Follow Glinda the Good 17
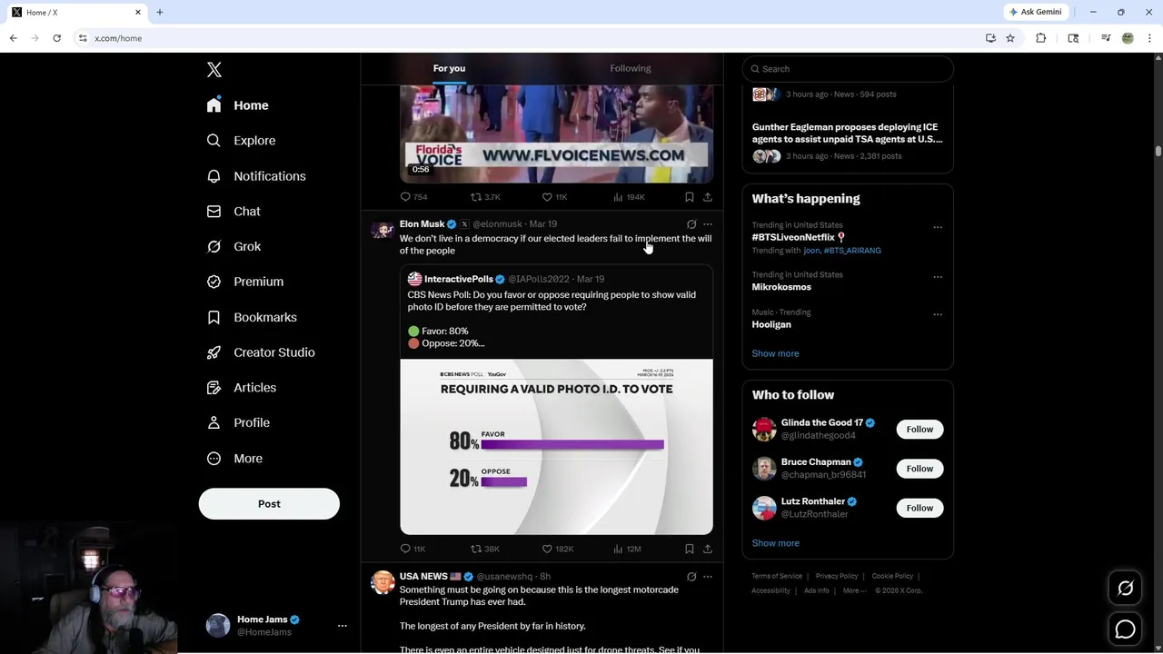The image size is (1163, 654). tap(919, 430)
